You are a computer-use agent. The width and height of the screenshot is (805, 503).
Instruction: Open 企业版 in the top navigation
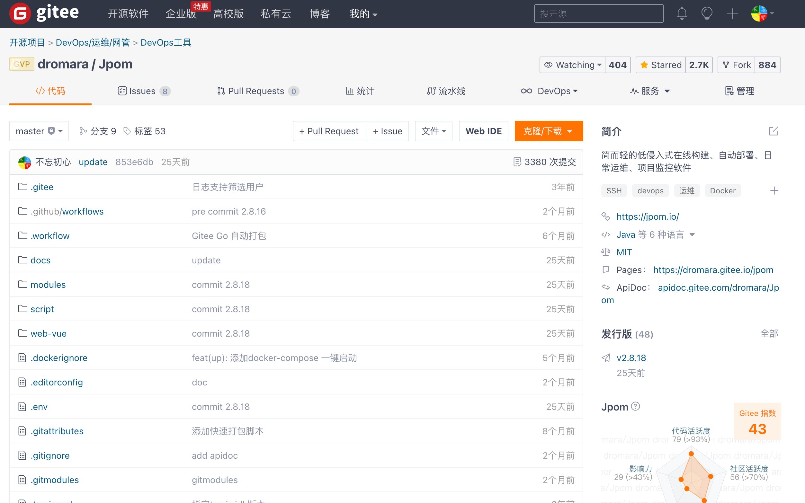point(181,14)
